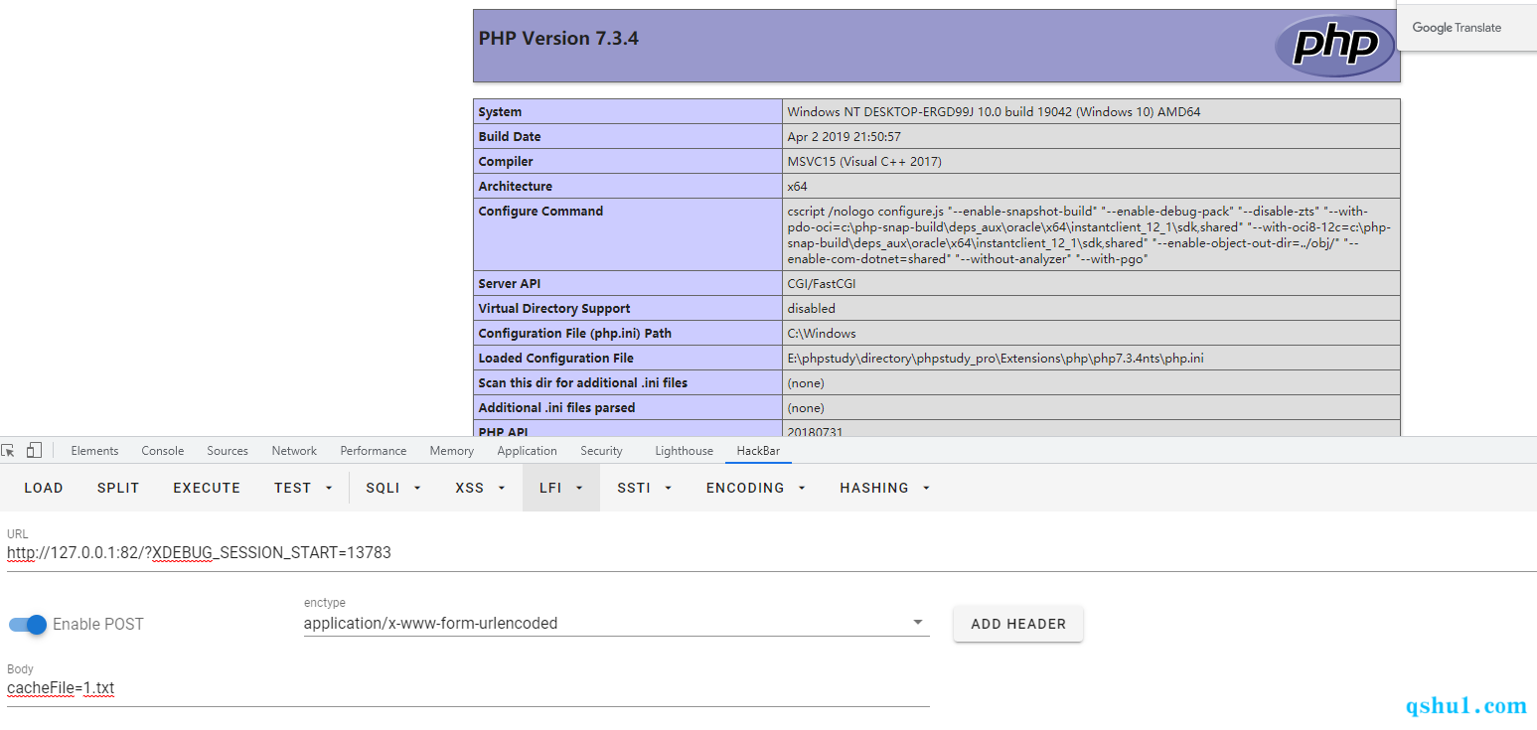The height and width of the screenshot is (730, 1537).
Task: Select the HackBar tab
Action: point(758,451)
